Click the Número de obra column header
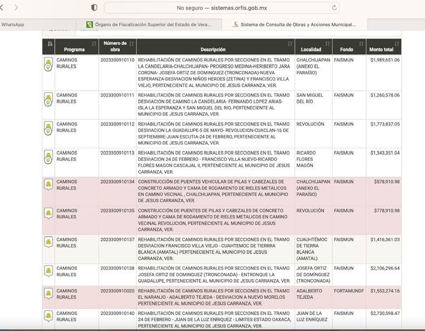The height and width of the screenshot is (331, 425). point(115,46)
